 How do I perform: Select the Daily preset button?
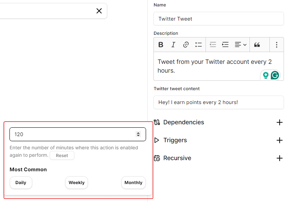point(21,182)
